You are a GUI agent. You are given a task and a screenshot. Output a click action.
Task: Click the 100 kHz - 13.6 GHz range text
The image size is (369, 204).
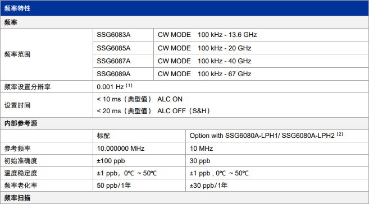pyautogui.click(x=227, y=35)
